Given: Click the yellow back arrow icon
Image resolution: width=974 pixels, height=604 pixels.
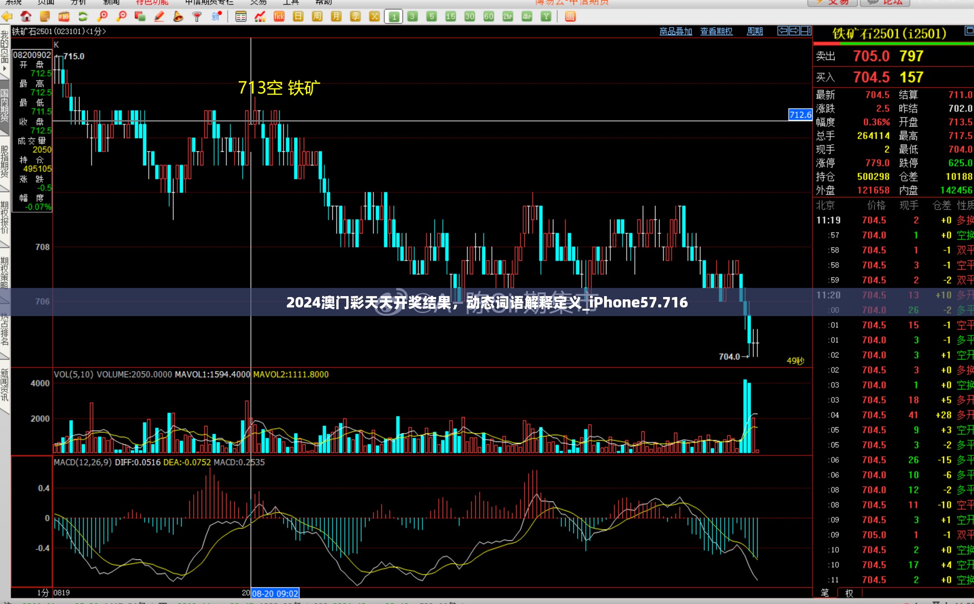Looking at the screenshot, I should (x=7, y=17).
